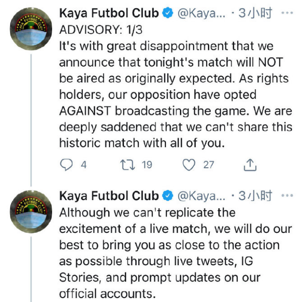The width and height of the screenshot is (306, 302).
Task: Reply to the ADVISORY 1/3 tweet
Action: pos(66,165)
